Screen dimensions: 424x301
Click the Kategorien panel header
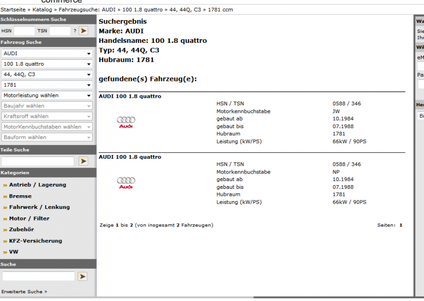point(48,173)
